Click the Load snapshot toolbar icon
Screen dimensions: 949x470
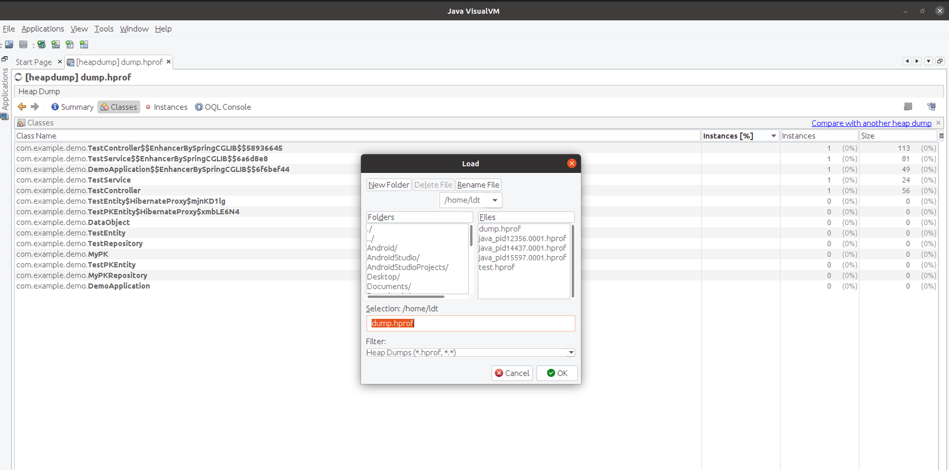pyautogui.click(x=9, y=44)
